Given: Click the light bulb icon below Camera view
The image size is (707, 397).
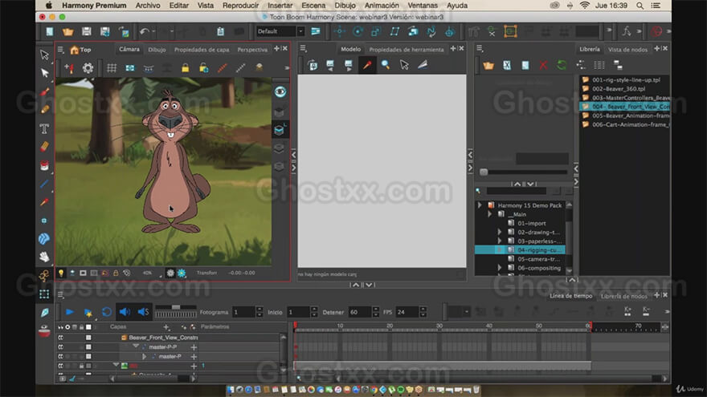Looking at the screenshot, I should [61, 273].
